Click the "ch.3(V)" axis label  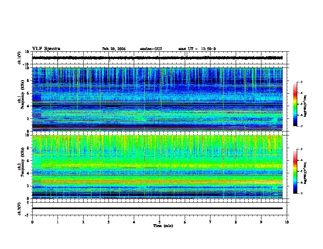tap(20, 209)
